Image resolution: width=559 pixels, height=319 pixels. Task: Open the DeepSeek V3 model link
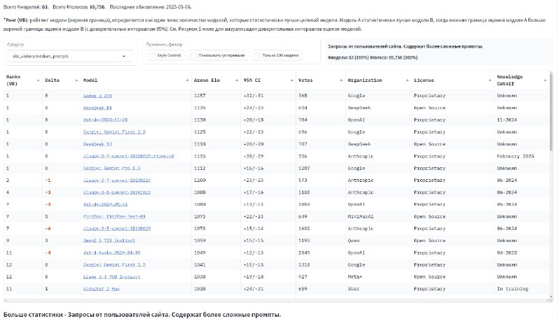[x=97, y=144]
